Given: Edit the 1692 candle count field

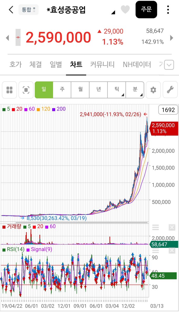Looking at the screenshot, I should tap(168, 110).
